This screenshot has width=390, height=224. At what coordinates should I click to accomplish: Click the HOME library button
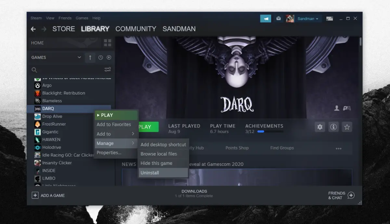[x=64, y=43]
